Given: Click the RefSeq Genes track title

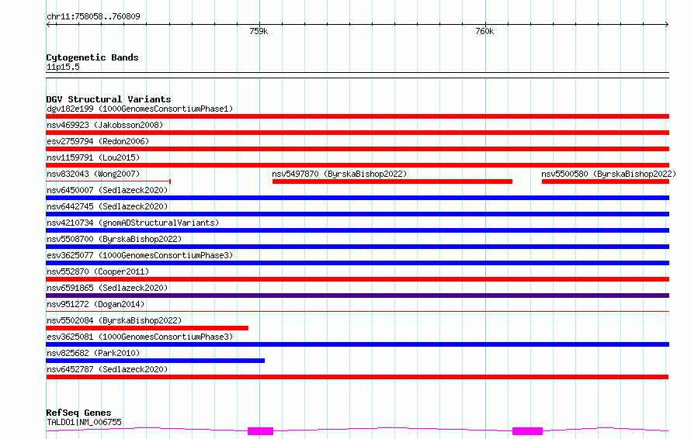Looking at the screenshot, I should click(78, 413).
